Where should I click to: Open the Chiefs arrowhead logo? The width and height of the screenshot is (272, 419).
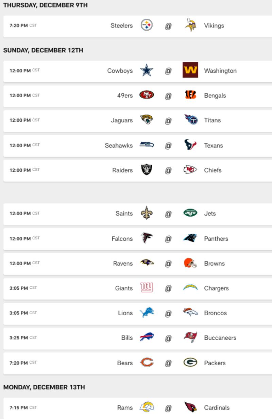(190, 170)
